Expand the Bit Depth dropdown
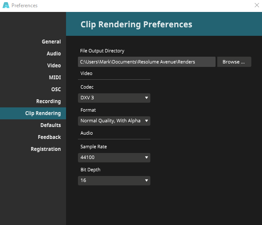 pos(114,181)
